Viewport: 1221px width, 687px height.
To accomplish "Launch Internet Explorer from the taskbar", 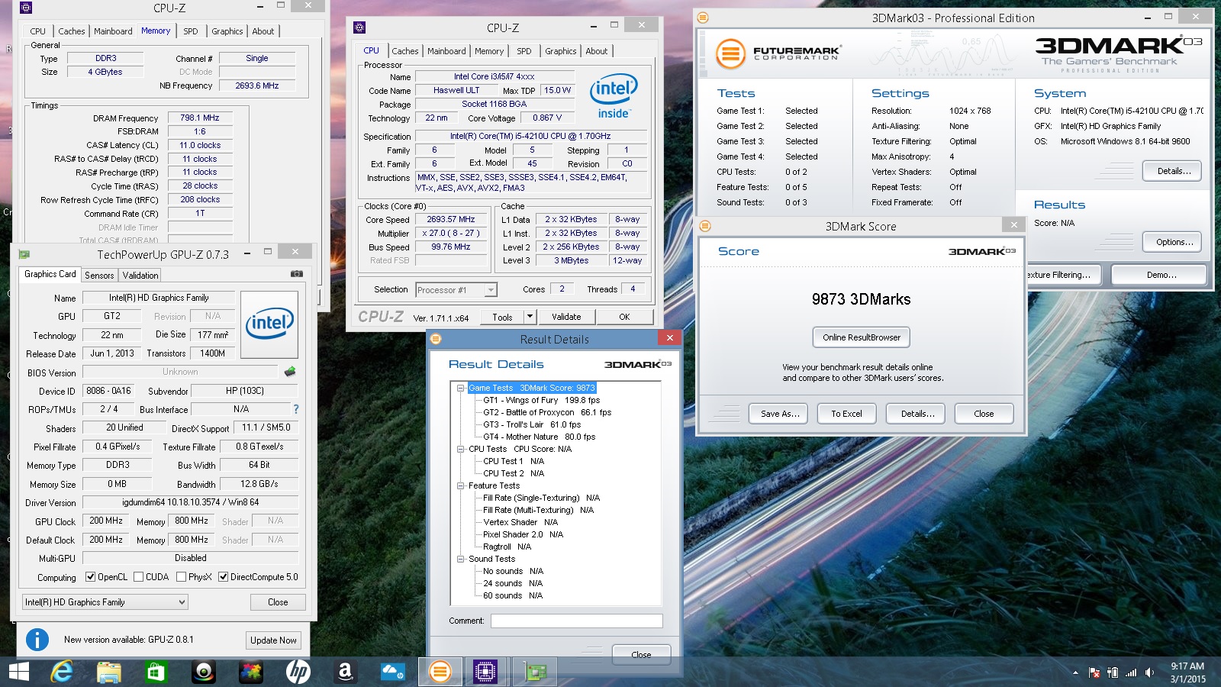I will (x=61, y=672).
